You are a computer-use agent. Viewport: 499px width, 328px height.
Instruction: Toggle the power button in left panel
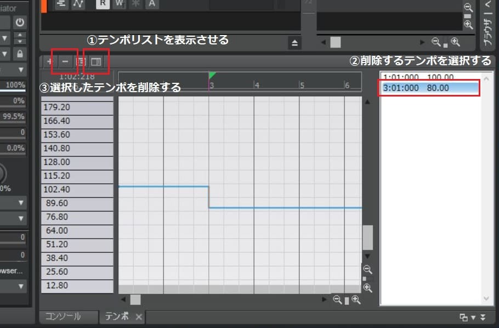tap(20, 22)
